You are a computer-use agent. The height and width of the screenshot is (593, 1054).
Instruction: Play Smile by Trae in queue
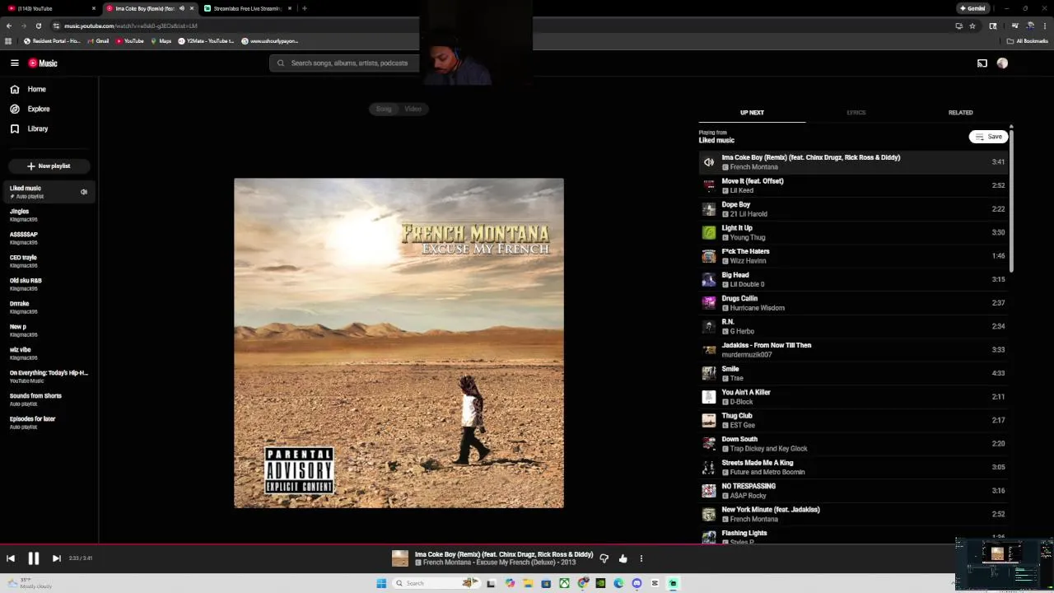tap(854, 373)
